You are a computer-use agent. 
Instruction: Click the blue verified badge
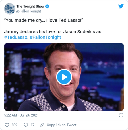tap(47, 6)
